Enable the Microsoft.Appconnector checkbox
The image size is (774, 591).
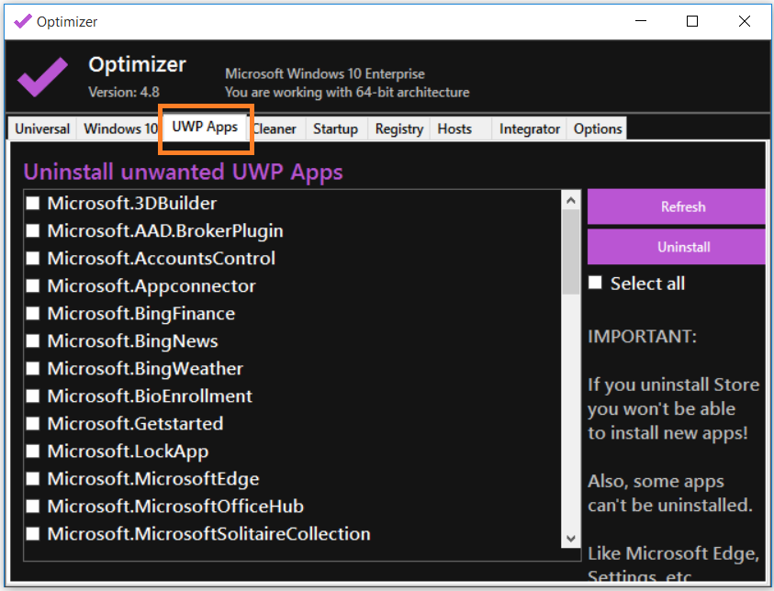[x=33, y=286]
